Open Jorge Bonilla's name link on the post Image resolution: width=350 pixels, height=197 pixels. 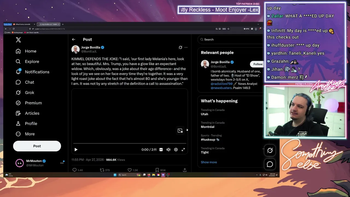click(x=91, y=47)
